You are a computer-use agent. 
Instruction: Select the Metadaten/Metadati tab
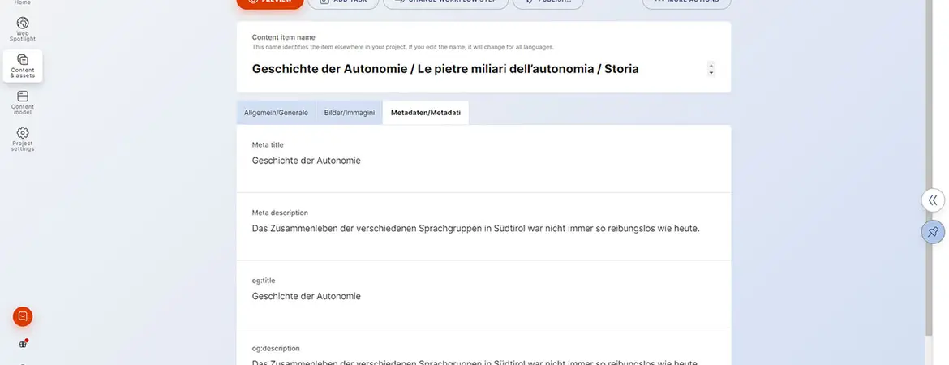point(425,113)
